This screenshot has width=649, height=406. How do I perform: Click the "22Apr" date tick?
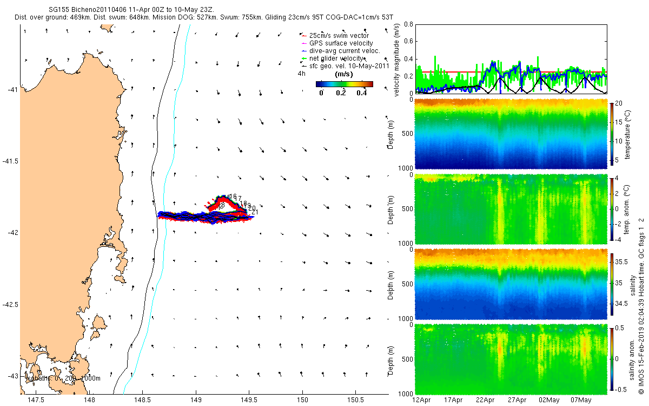click(x=485, y=400)
